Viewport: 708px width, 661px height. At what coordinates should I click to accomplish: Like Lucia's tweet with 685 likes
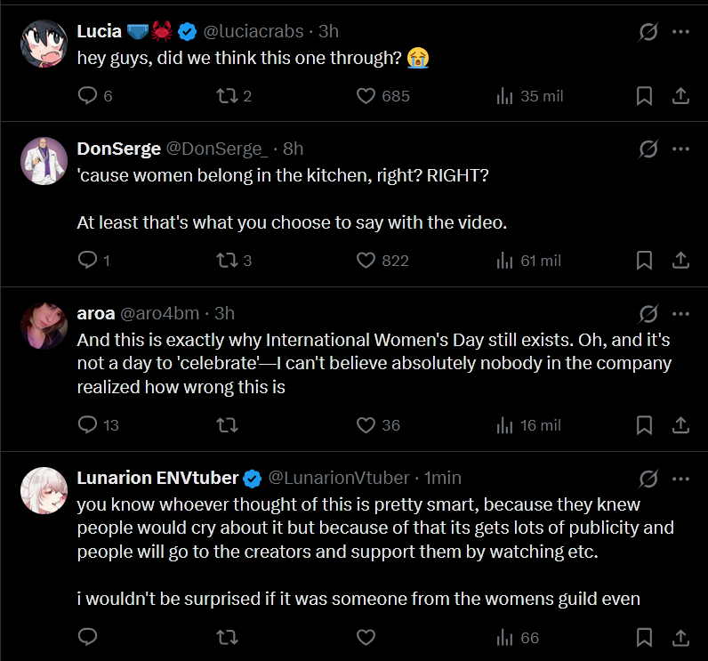[366, 96]
